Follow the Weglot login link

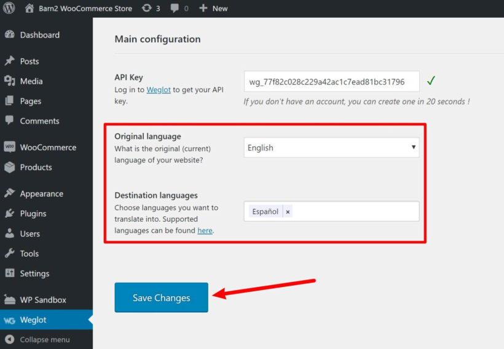(158, 90)
